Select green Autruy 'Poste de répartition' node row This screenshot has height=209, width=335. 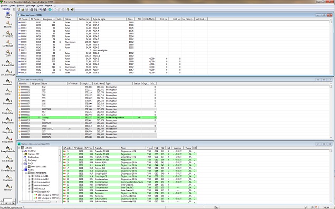pos(88,118)
